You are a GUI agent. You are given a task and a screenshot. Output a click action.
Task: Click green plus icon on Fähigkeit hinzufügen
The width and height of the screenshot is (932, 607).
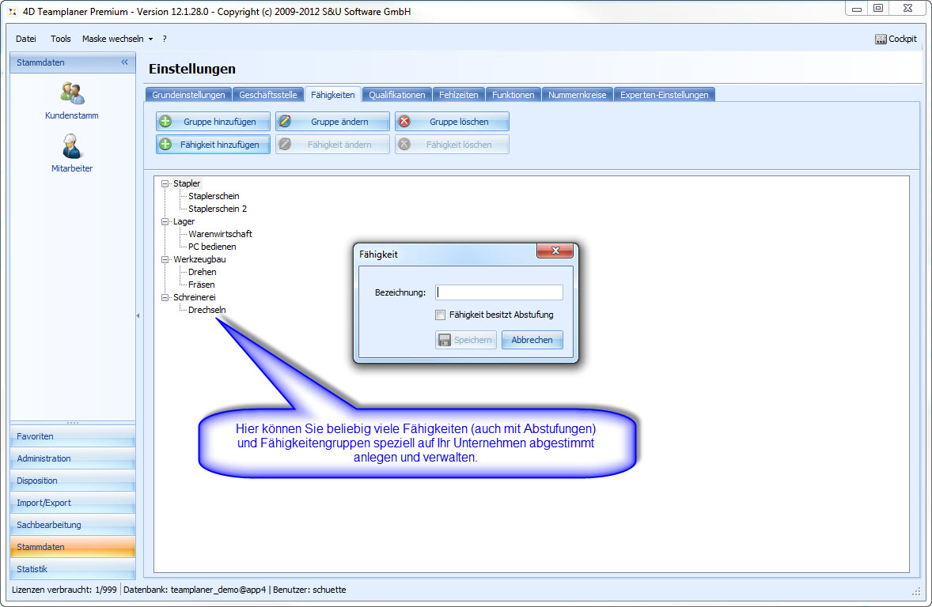[165, 145]
